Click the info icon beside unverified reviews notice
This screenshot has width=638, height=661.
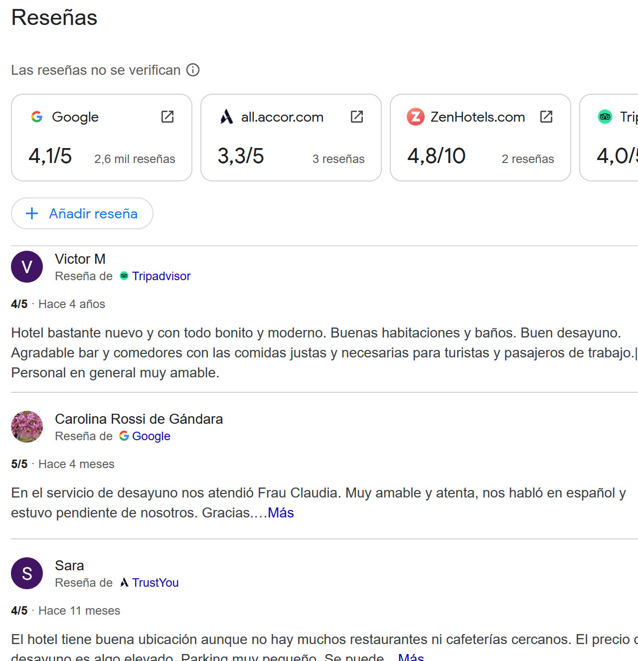[193, 70]
